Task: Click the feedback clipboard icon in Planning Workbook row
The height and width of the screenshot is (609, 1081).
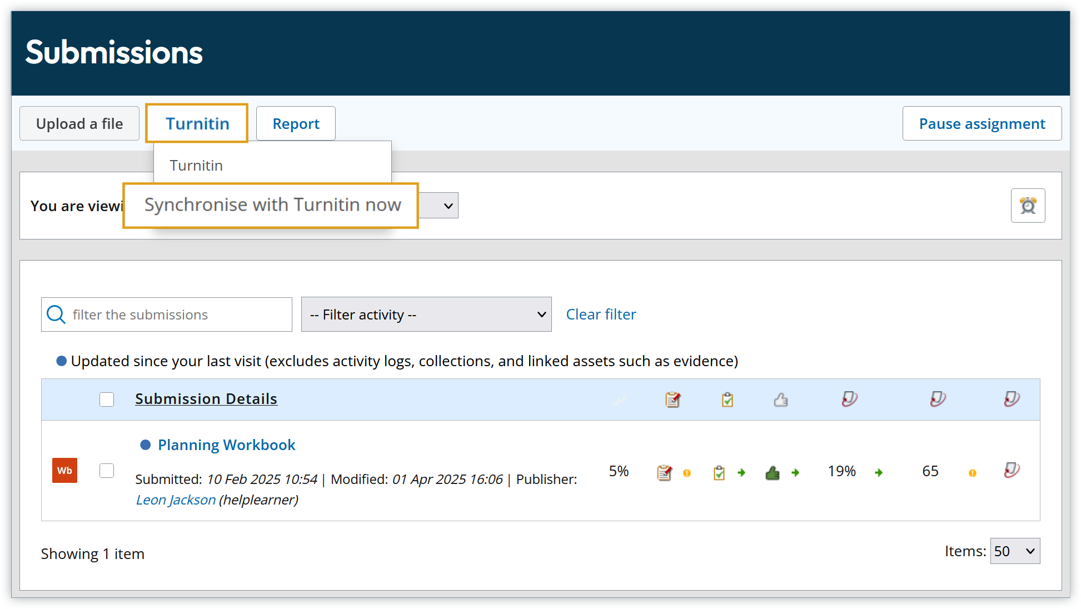Action: (664, 472)
